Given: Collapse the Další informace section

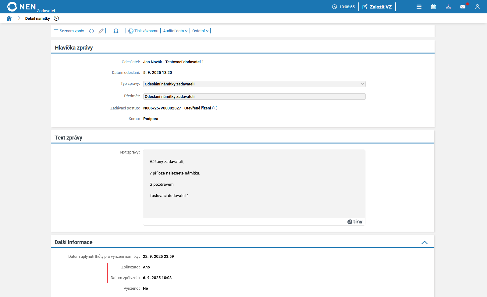Looking at the screenshot, I should tap(425, 243).
